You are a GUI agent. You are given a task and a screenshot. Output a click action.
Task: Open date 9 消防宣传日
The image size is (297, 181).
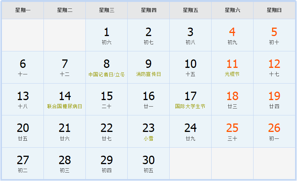(148, 67)
